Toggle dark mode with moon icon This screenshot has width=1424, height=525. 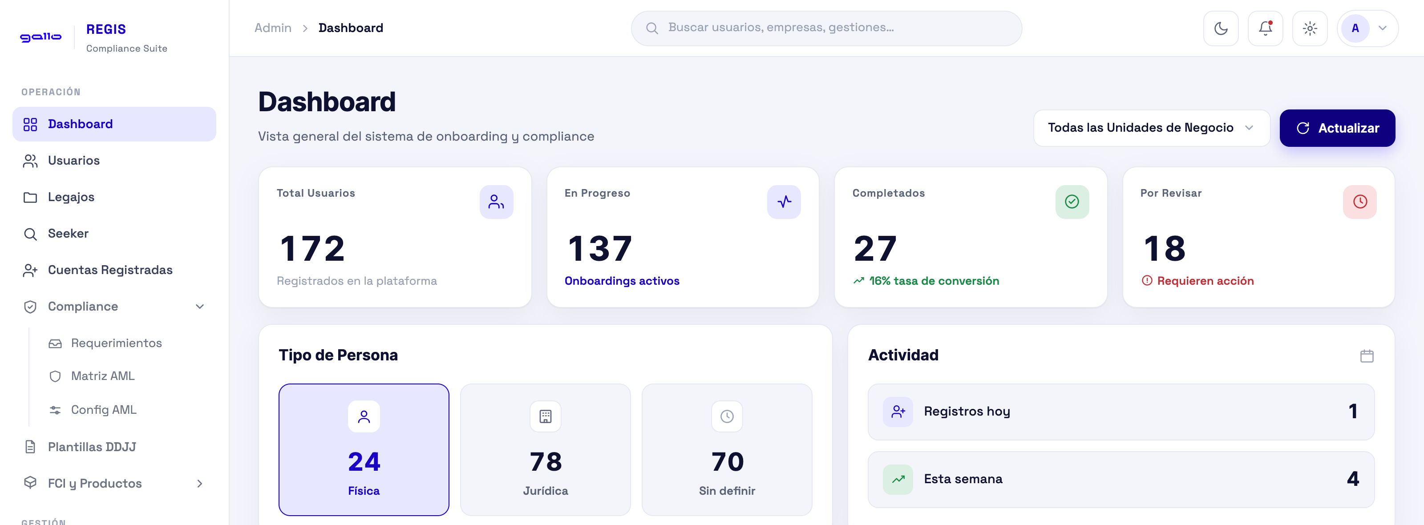coord(1221,28)
